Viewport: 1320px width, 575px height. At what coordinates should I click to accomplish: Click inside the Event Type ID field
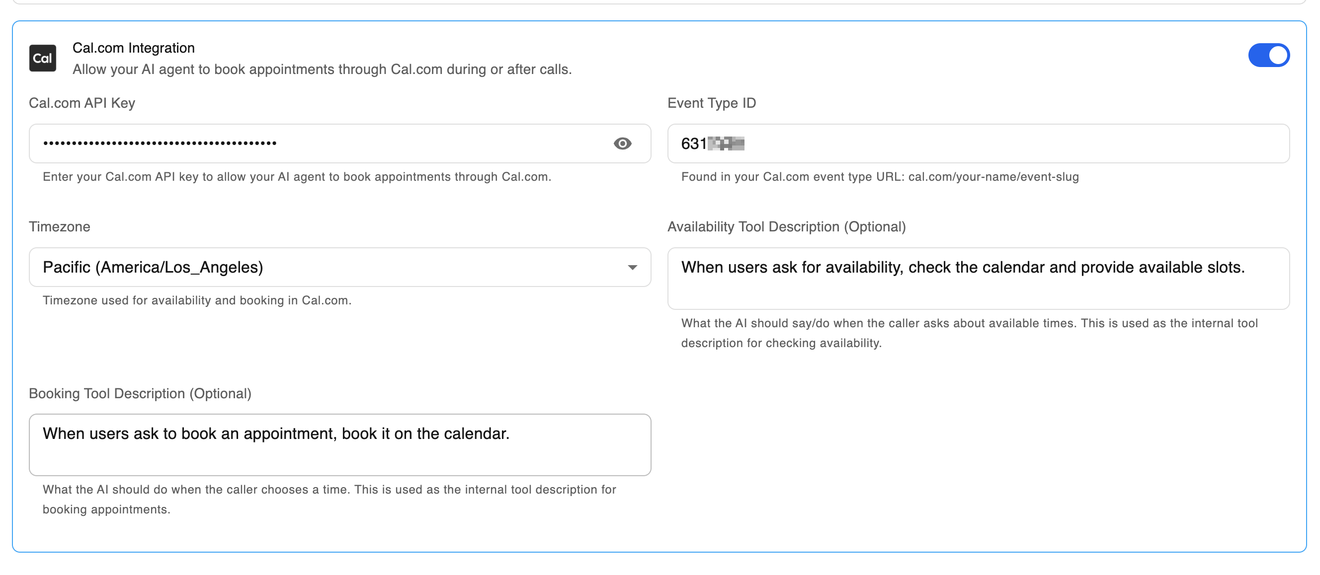click(978, 144)
